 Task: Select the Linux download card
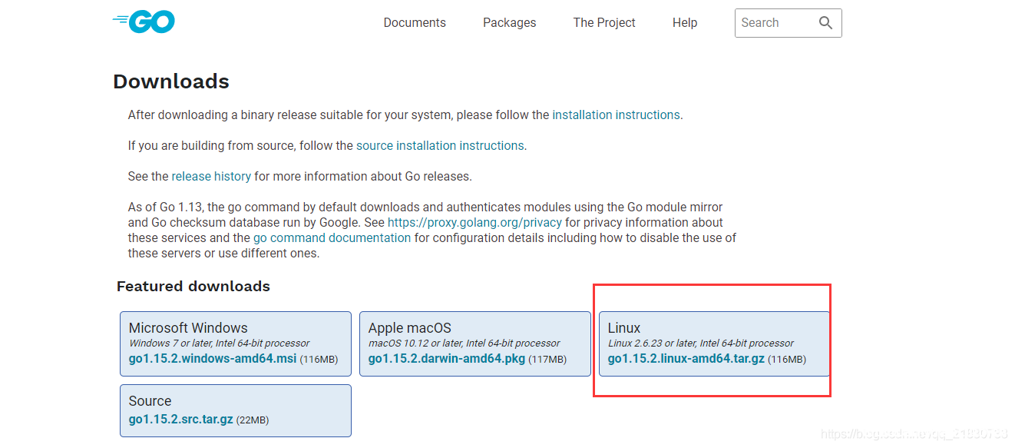tap(714, 343)
